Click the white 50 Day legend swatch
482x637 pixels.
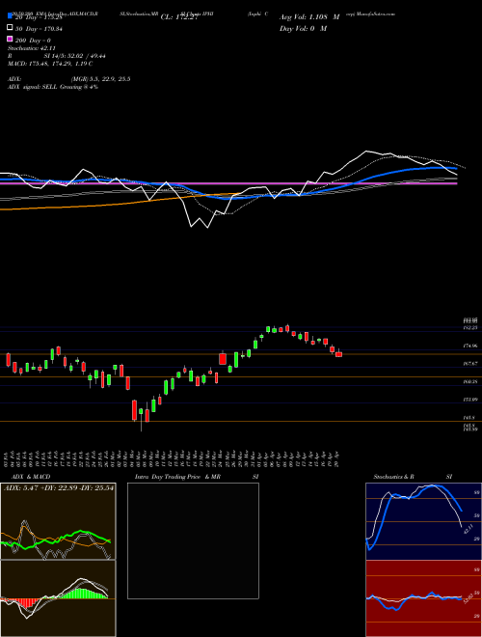click(x=10, y=28)
